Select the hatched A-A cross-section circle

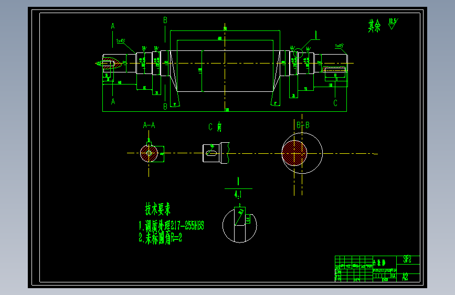tap(149, 153)
